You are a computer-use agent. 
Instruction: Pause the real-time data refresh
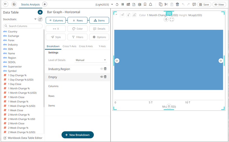click(122, 4)
